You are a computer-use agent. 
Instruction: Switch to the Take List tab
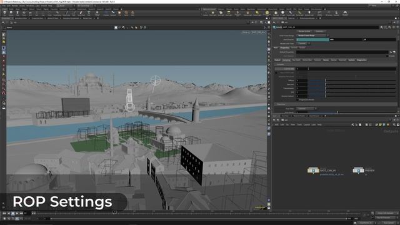click(292, 18)
